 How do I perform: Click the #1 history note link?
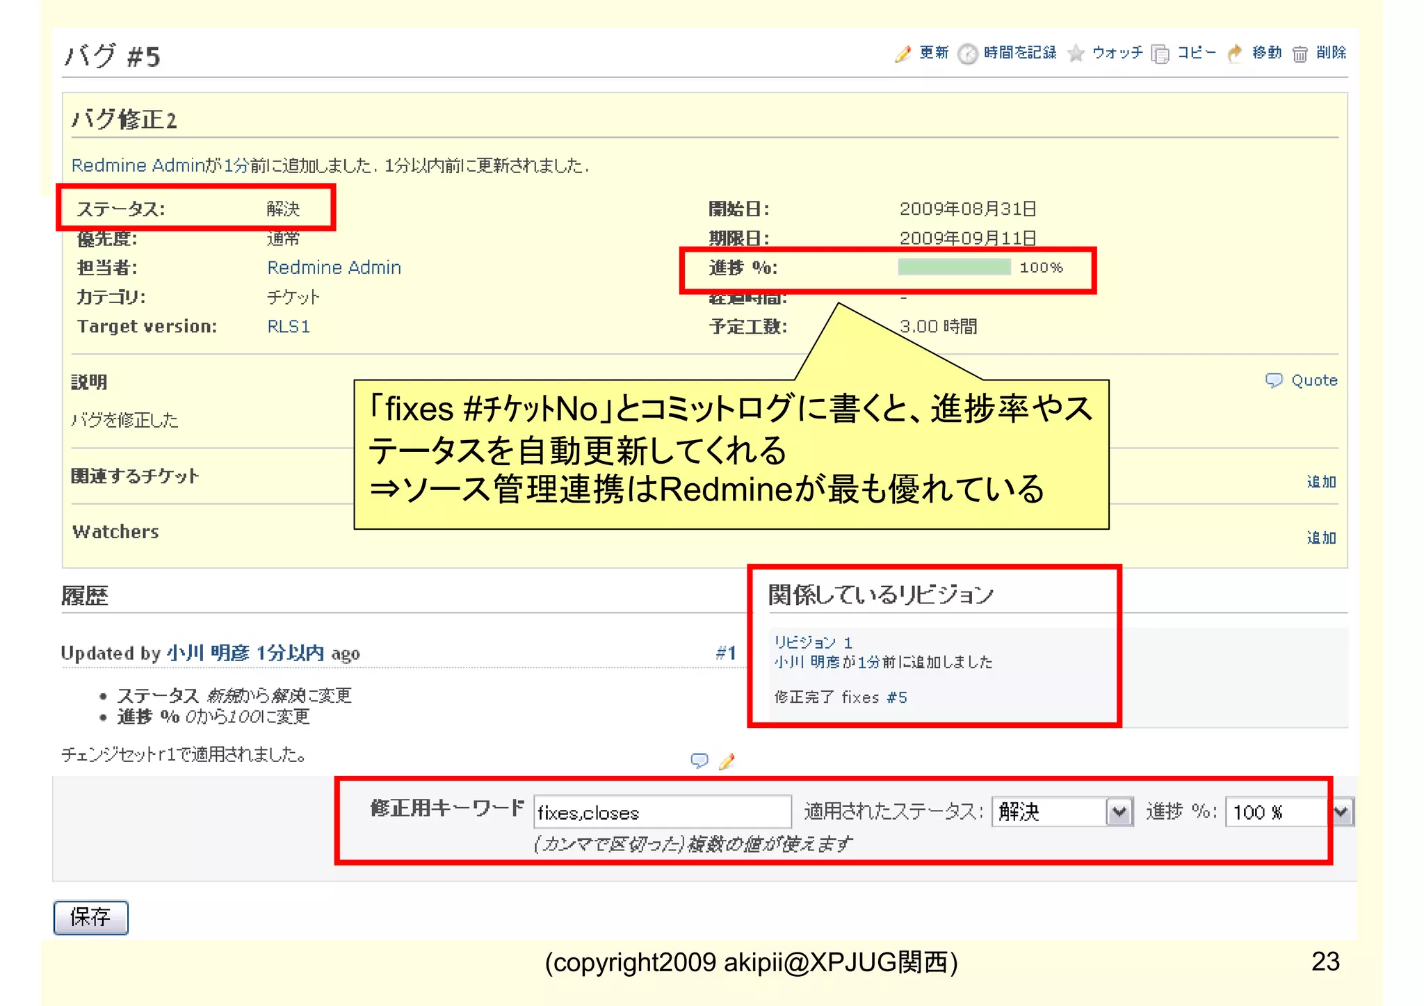[725, 653]
